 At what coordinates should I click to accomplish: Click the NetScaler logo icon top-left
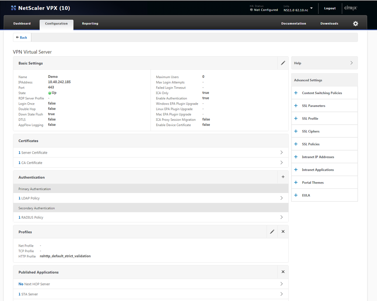point(13,8)
